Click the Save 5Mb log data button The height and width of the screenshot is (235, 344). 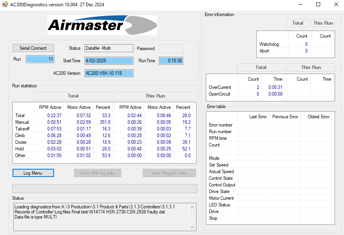97,173
